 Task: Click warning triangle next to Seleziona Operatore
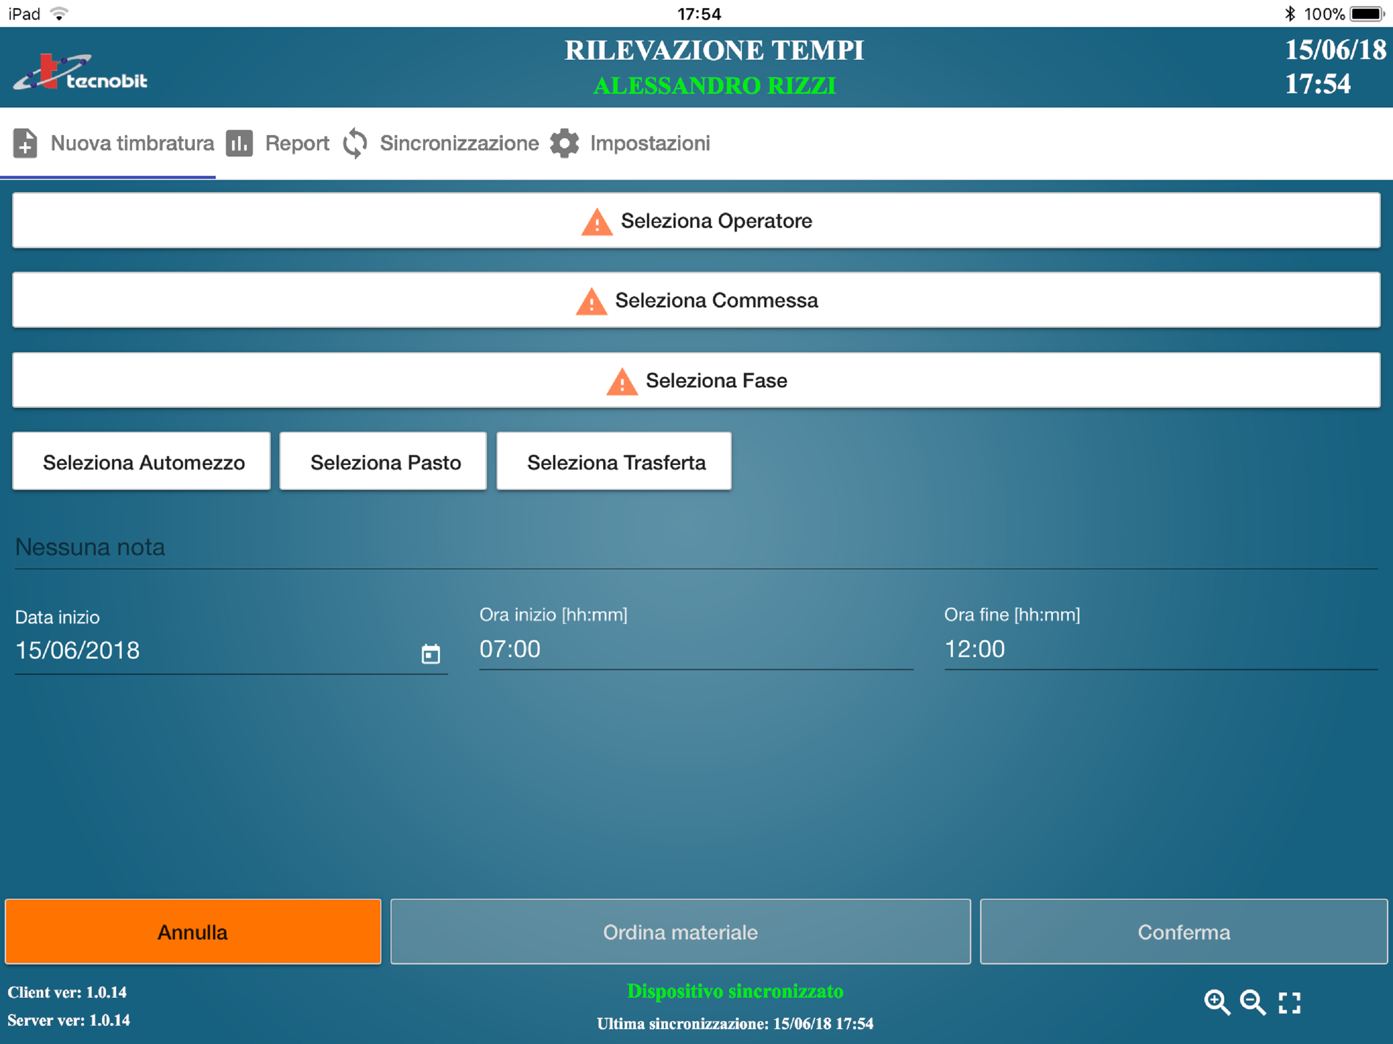(x=597, y=222)
